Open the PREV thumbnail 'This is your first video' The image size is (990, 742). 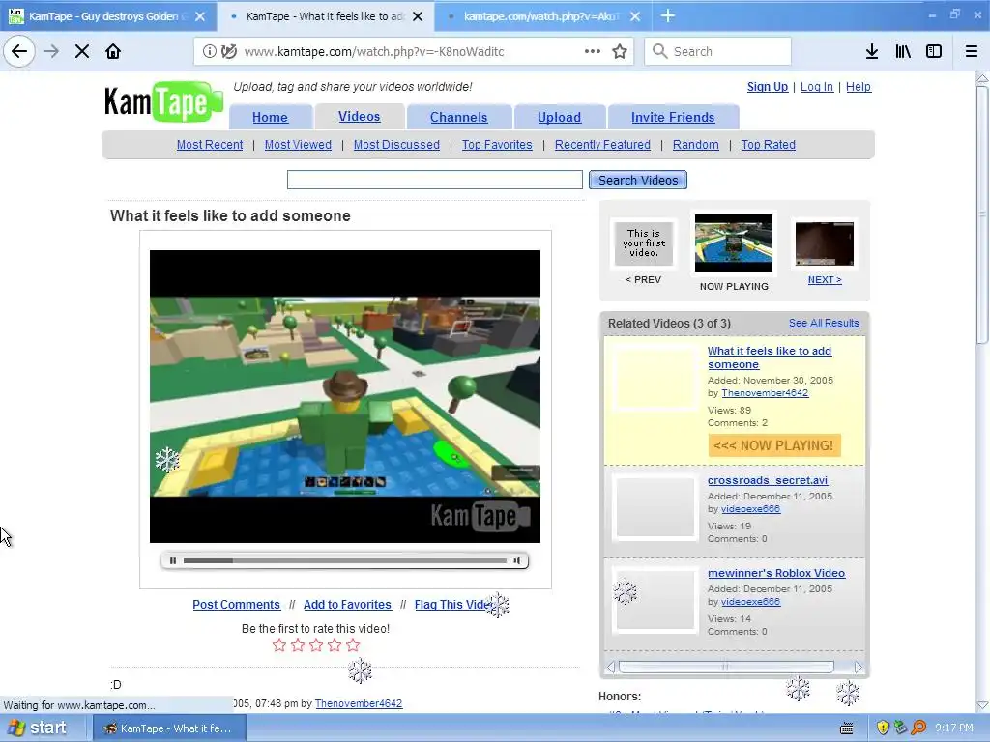pos(643,243)
